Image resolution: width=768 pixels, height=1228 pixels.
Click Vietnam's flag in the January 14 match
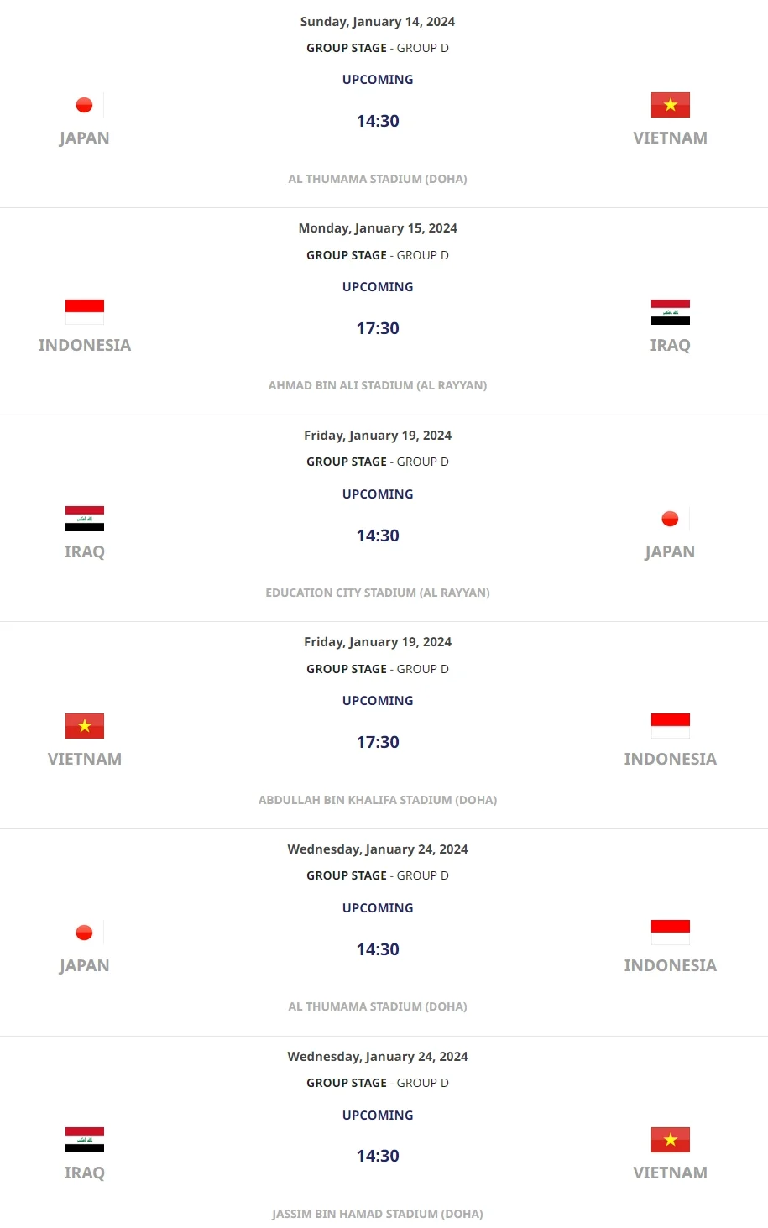pyautogui.click(x=670, y=105)
